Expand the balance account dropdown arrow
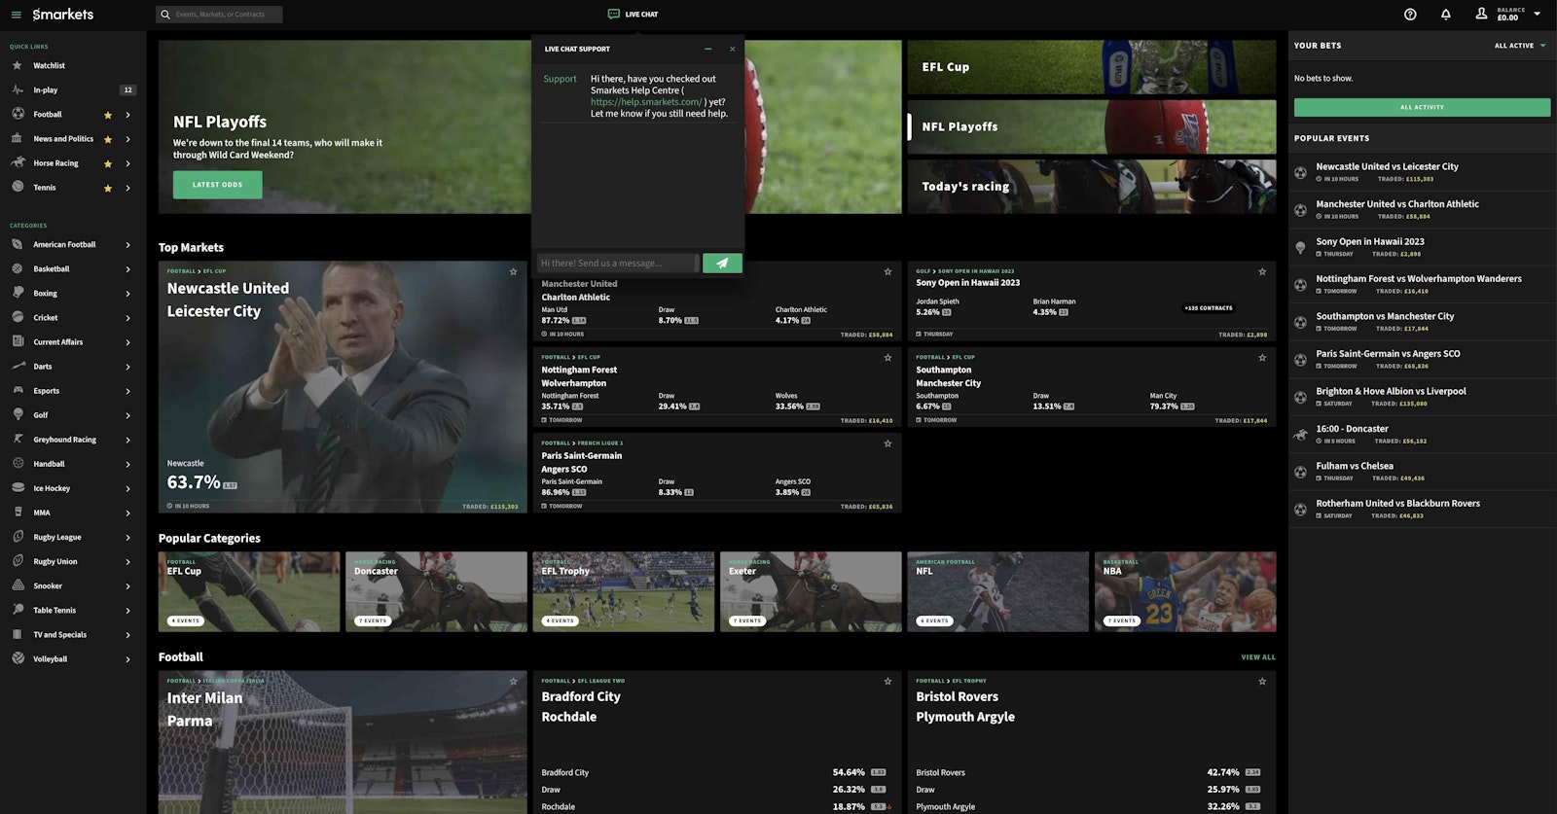The width and height of the screenshot is (1557, 814). tap(1537, 15)
